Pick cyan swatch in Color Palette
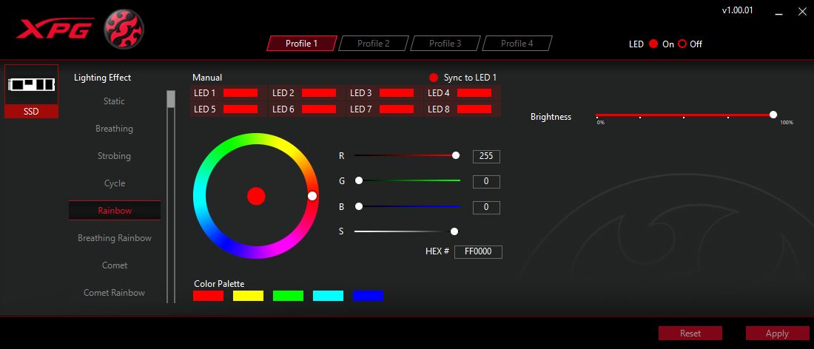The image size is (814, 349). pyautogui.click(x=328, y=296)
